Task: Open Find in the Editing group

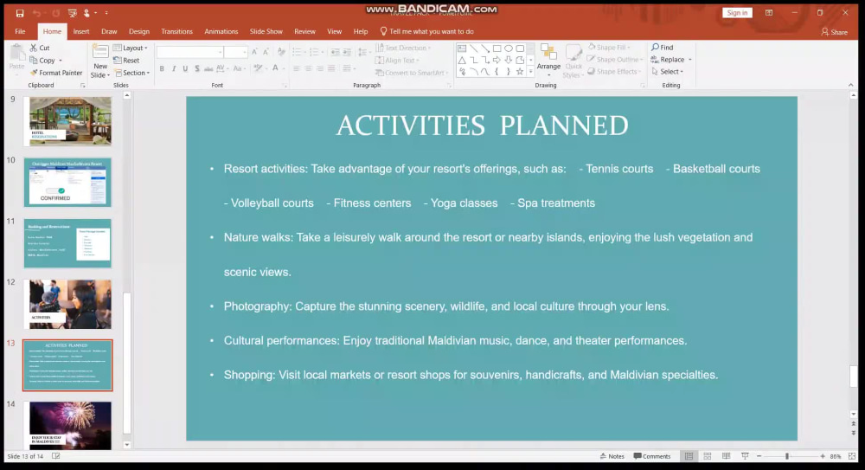Action: point(662,48)
